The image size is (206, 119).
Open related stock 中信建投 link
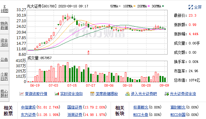click(x=28, y=107)
